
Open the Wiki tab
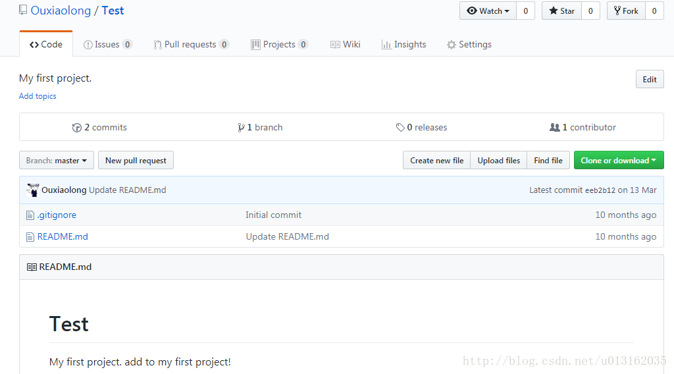[345, 44]
